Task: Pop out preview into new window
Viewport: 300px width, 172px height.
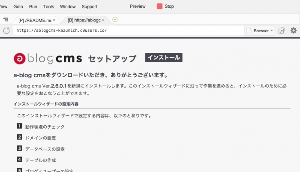Action: pos(282,30)
